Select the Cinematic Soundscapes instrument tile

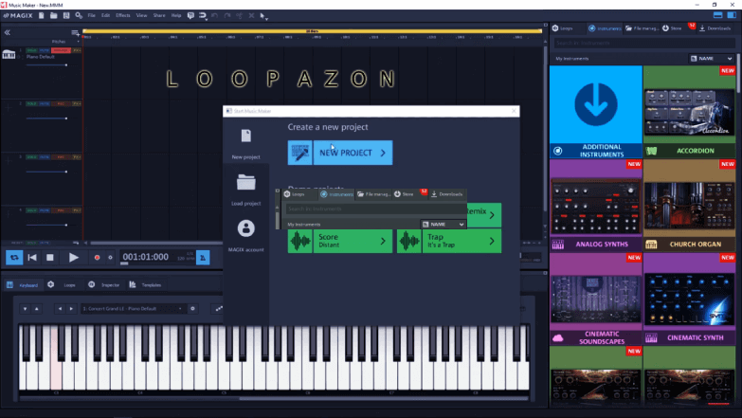click(x=596, y=299)
